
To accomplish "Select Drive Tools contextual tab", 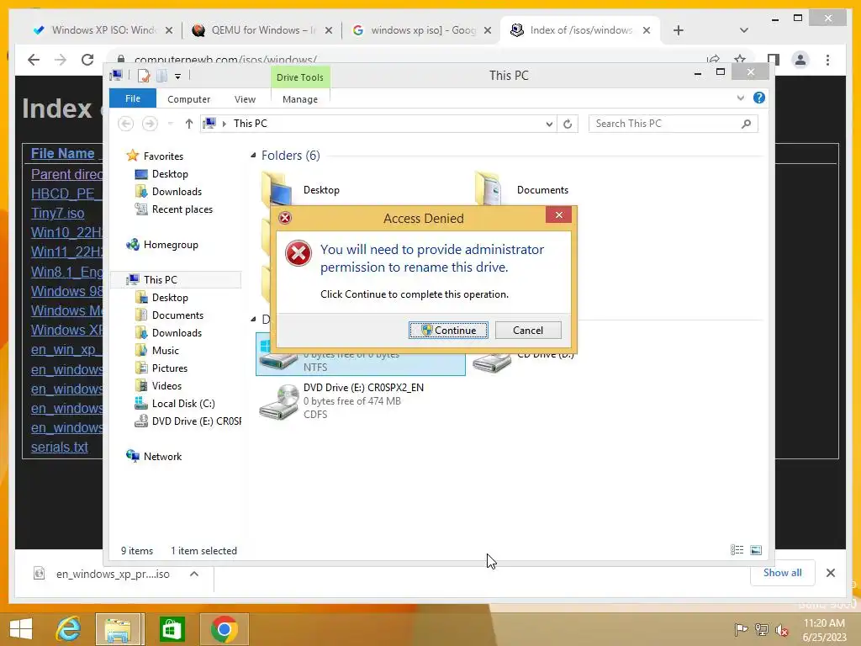I will pyautogui.click(x=300, y=77).
